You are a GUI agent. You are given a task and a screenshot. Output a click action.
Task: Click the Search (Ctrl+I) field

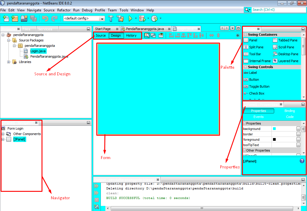click(x=278, y=10)
